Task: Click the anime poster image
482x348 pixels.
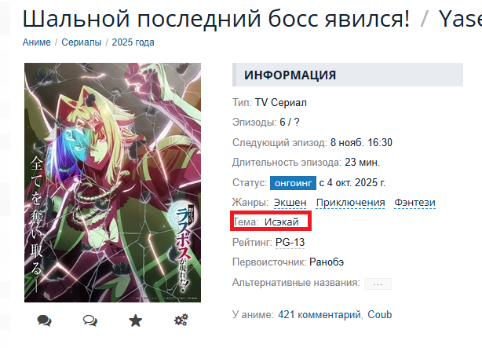Action: click(112, 182)
